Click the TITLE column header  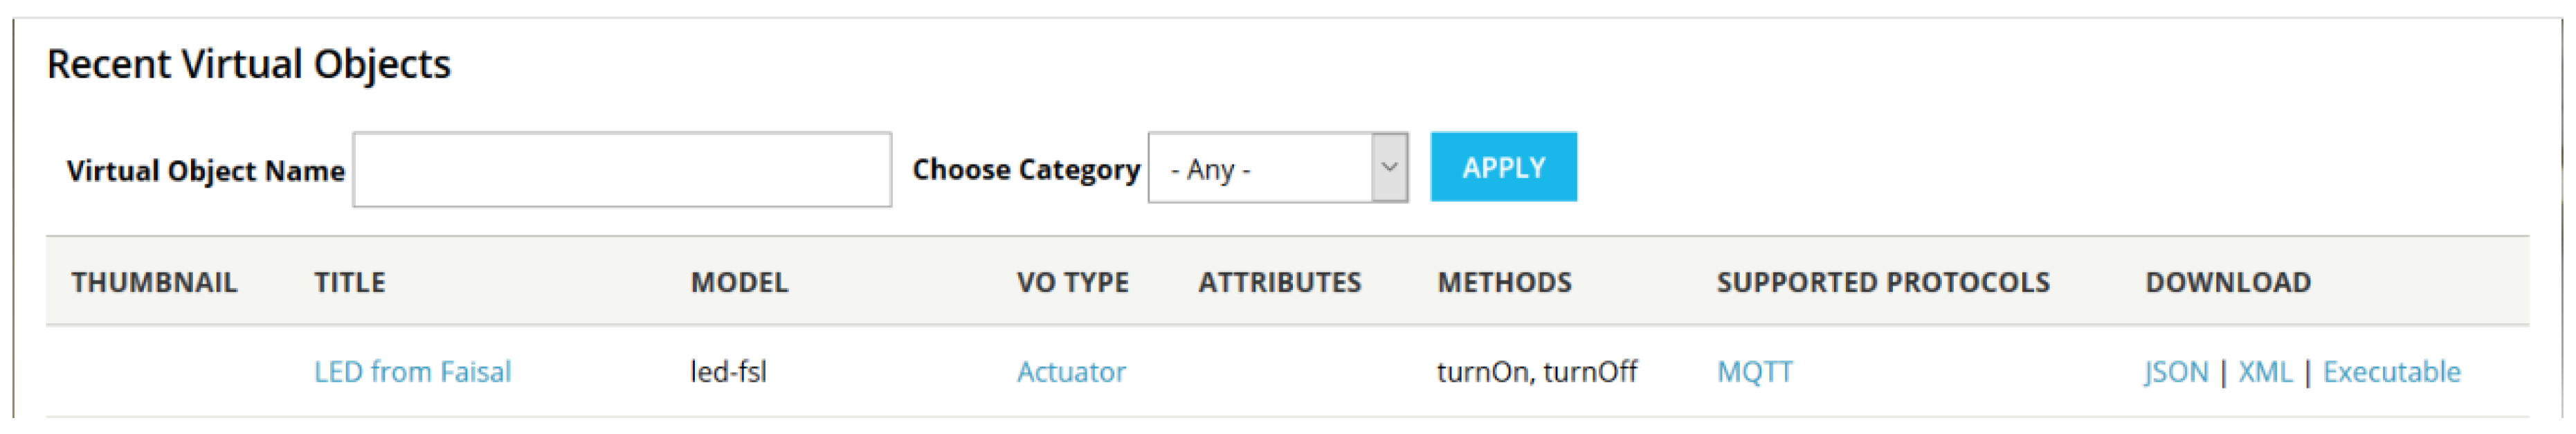click(x=349, y=282)
